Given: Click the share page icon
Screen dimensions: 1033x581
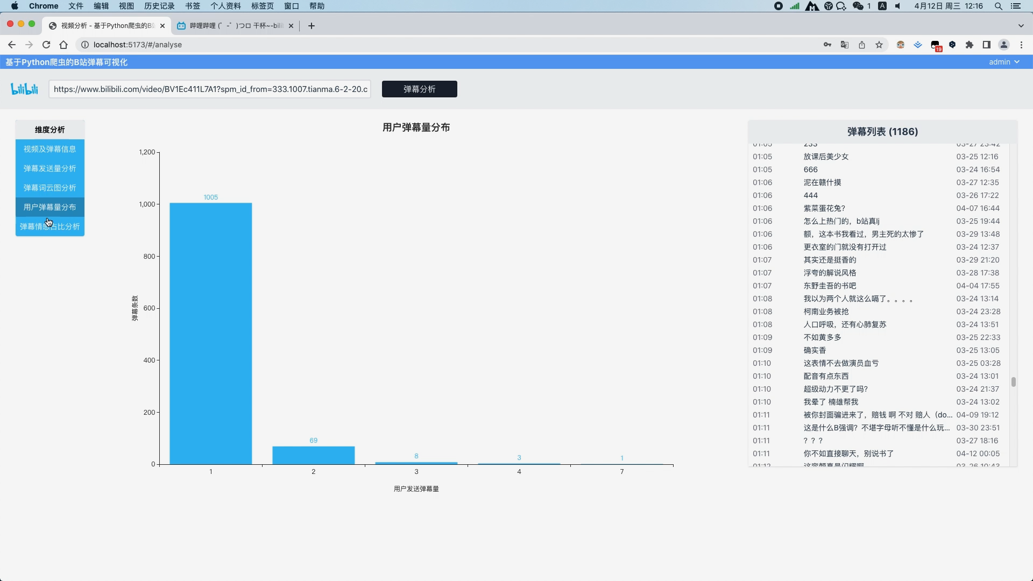Looking at the screenshot, I should point(862,45).
